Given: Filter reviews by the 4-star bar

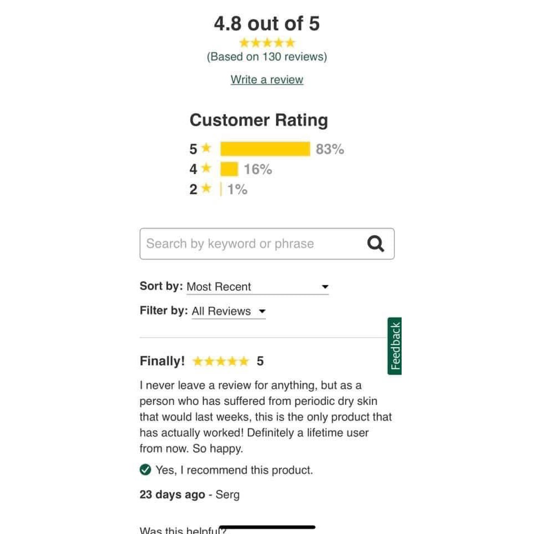Looking at the screenshot, I should click(229, 169).
